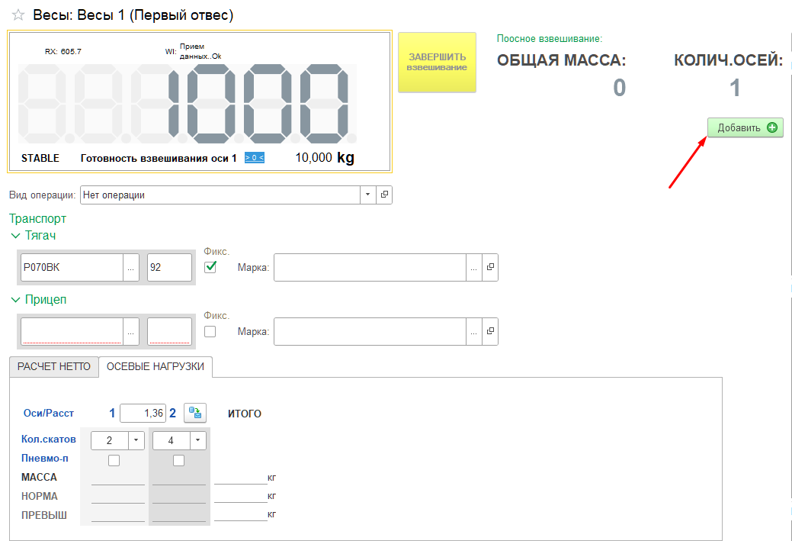Click ellipsis button beside Тягач number P070BK
Screen dimensions: 792x541
131,268
